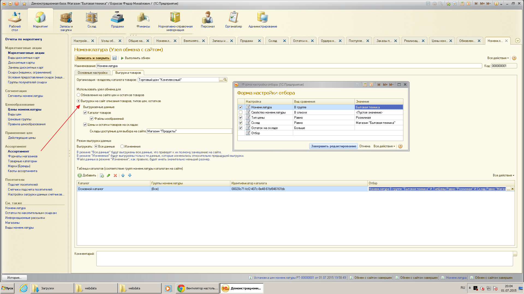Image resolution: width=524 pixels, height=294 pixels.
Task: Open the calendar in main title bar
Action: pyautogui.click(x=468, y=4)
